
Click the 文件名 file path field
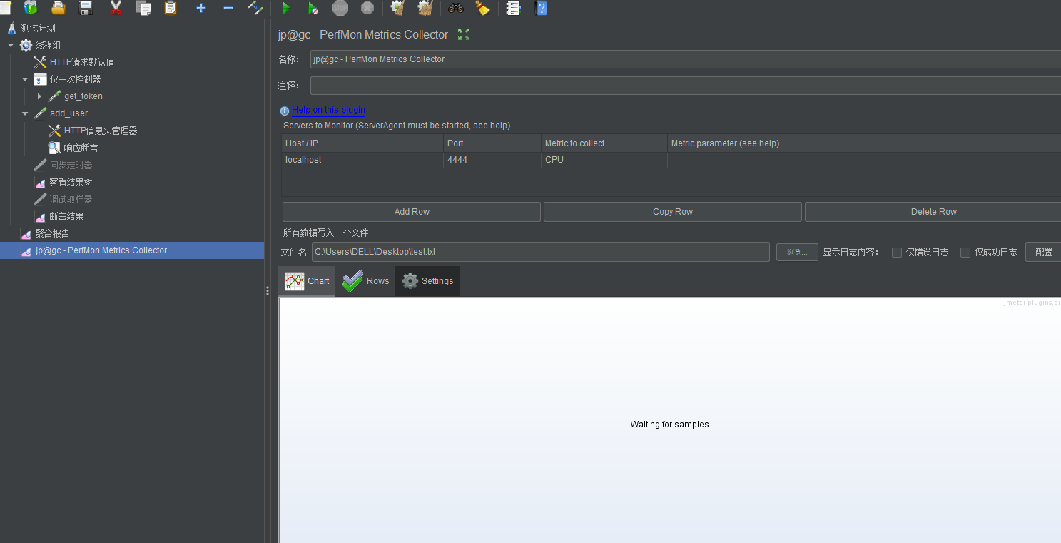pyautogui.click(x=541, y=252)
